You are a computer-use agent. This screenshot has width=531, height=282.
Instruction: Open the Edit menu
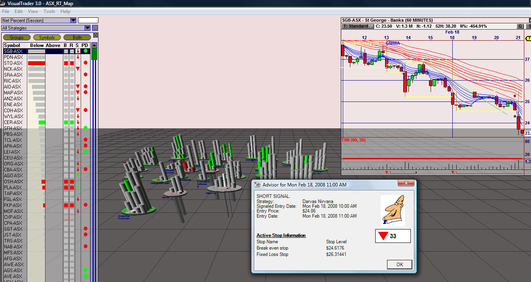(x=19, y=11)
